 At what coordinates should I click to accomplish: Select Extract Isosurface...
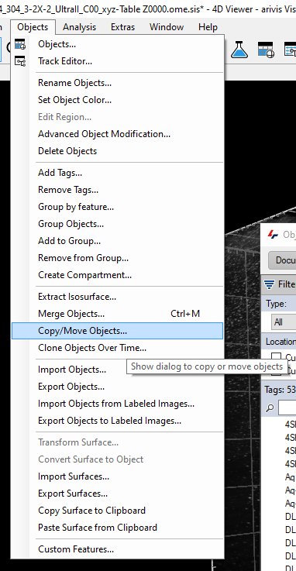click(117, 297)
